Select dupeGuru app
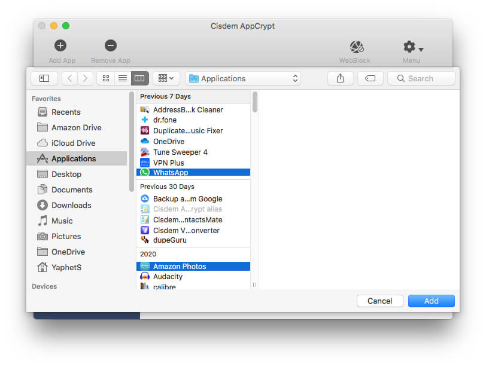Viewport: 486px width, 367px height. click(193, 240)
